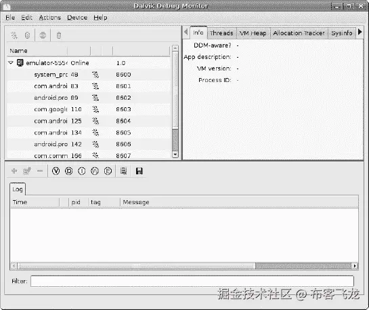Switch to the Info tab
369x310 pixels.
198,33
